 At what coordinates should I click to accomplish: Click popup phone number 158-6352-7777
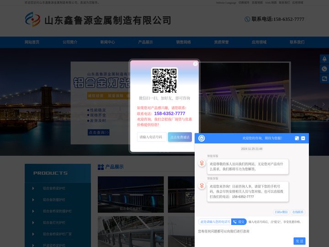pyautogui.click(x=170, y=113)
